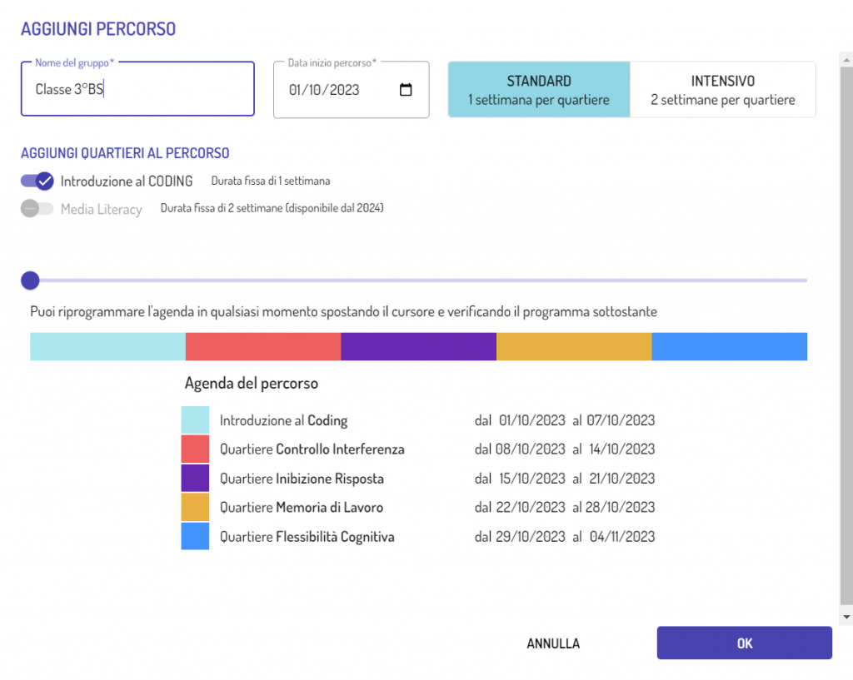Click the 'dal 01/10/2023 al 07/10/2023' date range
The image size is (853, 680).
point(565,420)
